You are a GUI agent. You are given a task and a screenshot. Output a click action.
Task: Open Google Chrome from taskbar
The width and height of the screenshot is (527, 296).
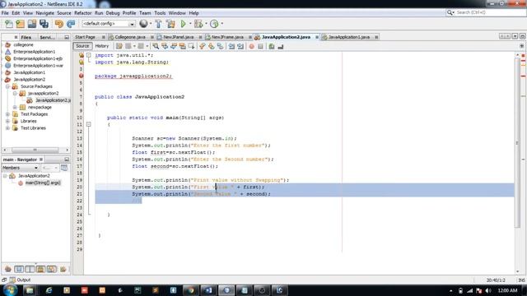(x=191, y=290)
